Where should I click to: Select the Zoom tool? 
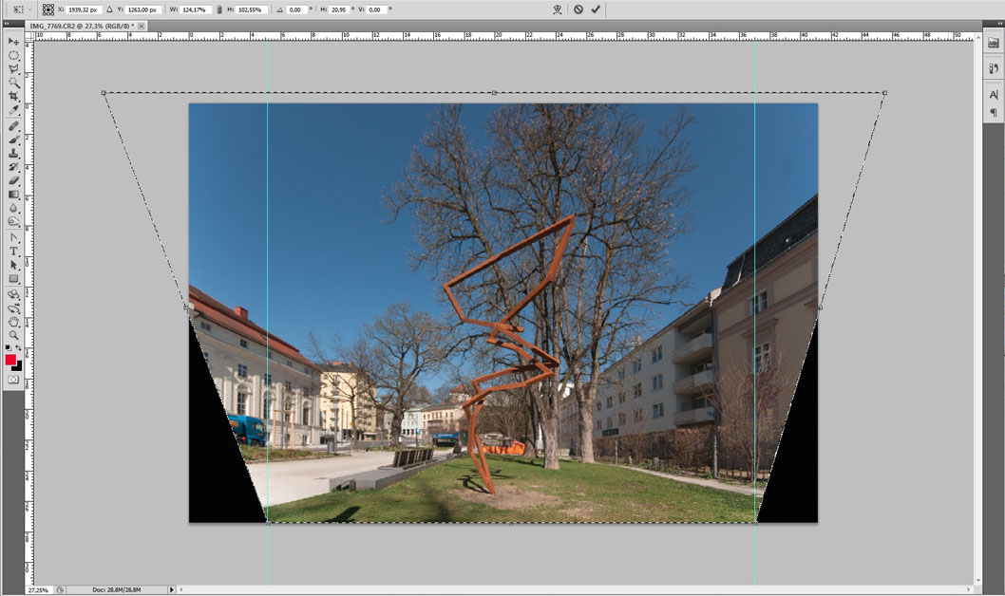pos(13,335)
